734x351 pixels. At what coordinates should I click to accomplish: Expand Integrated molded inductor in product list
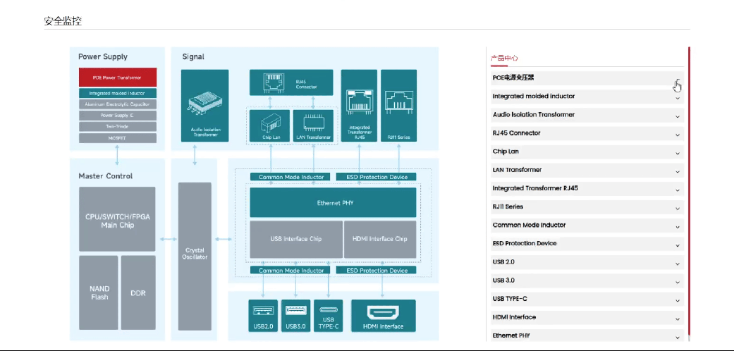coord(587,97)
